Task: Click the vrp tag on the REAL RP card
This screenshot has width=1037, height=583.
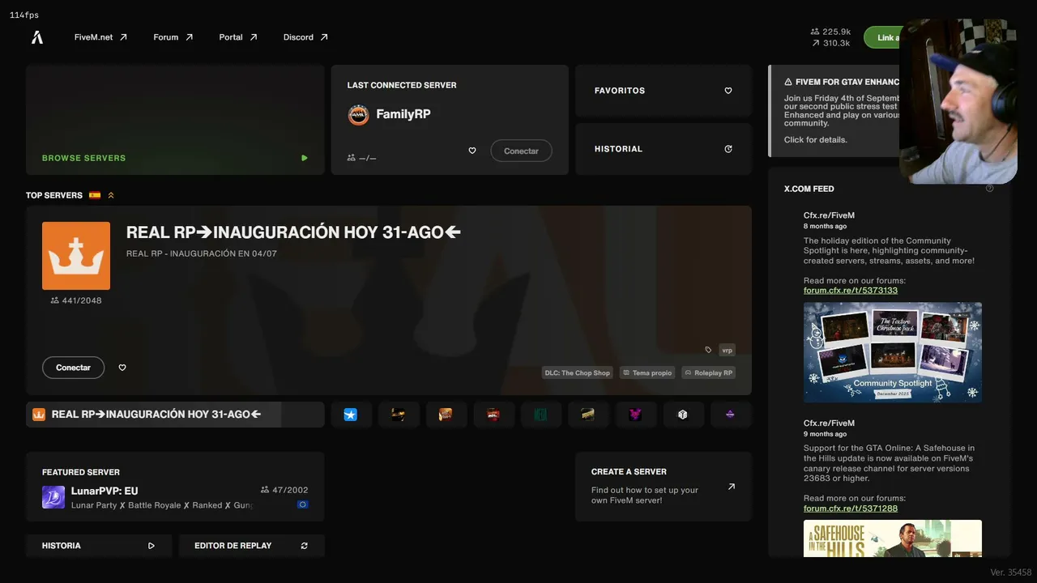Action: point(727,350)
